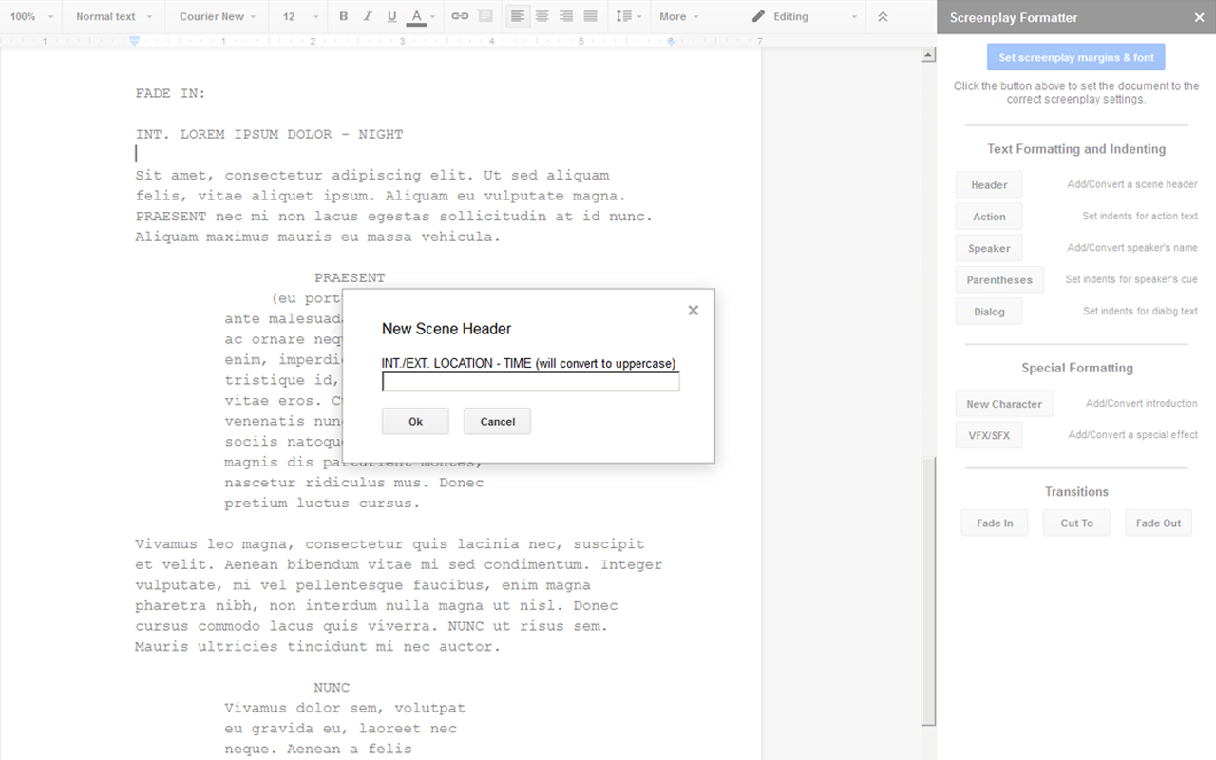Image resolution: width=1216 pixels, height=760 pixels.
Task: Click the 'Vivamus leo magna' paragraph line
Action: click(x=389, y=543)
